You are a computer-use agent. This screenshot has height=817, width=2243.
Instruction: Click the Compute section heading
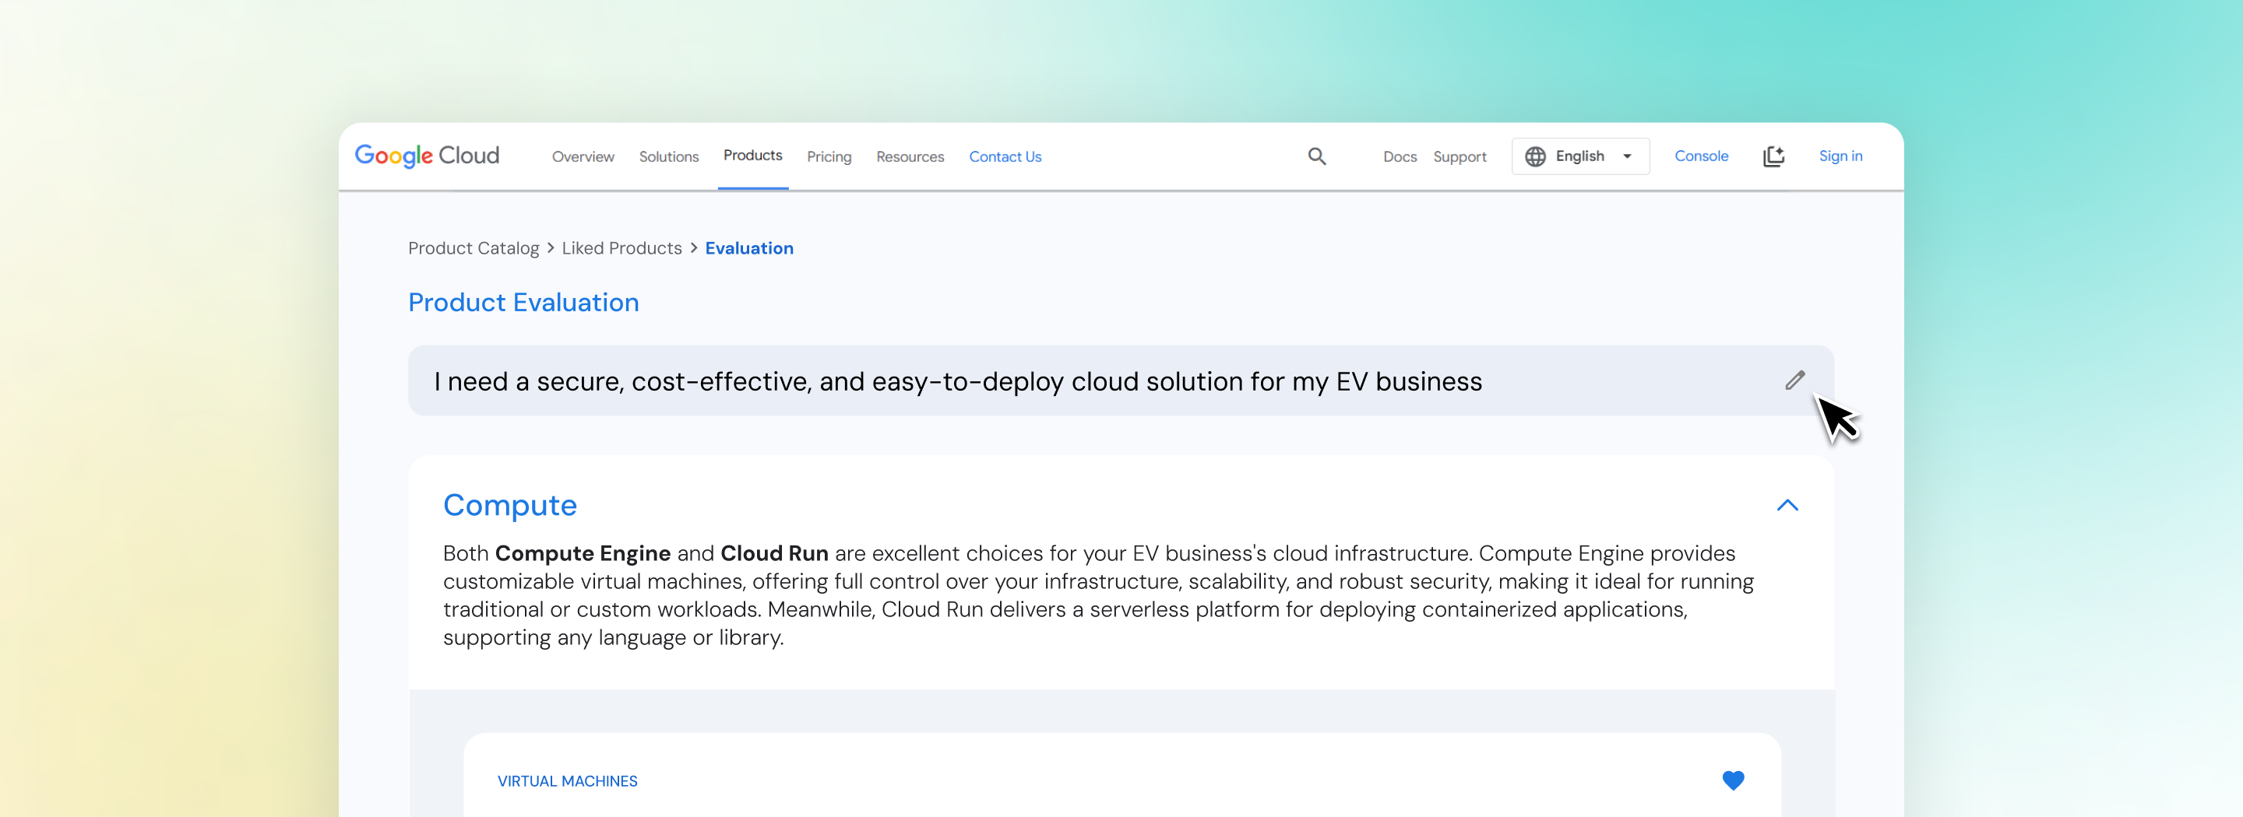[509, 505]
